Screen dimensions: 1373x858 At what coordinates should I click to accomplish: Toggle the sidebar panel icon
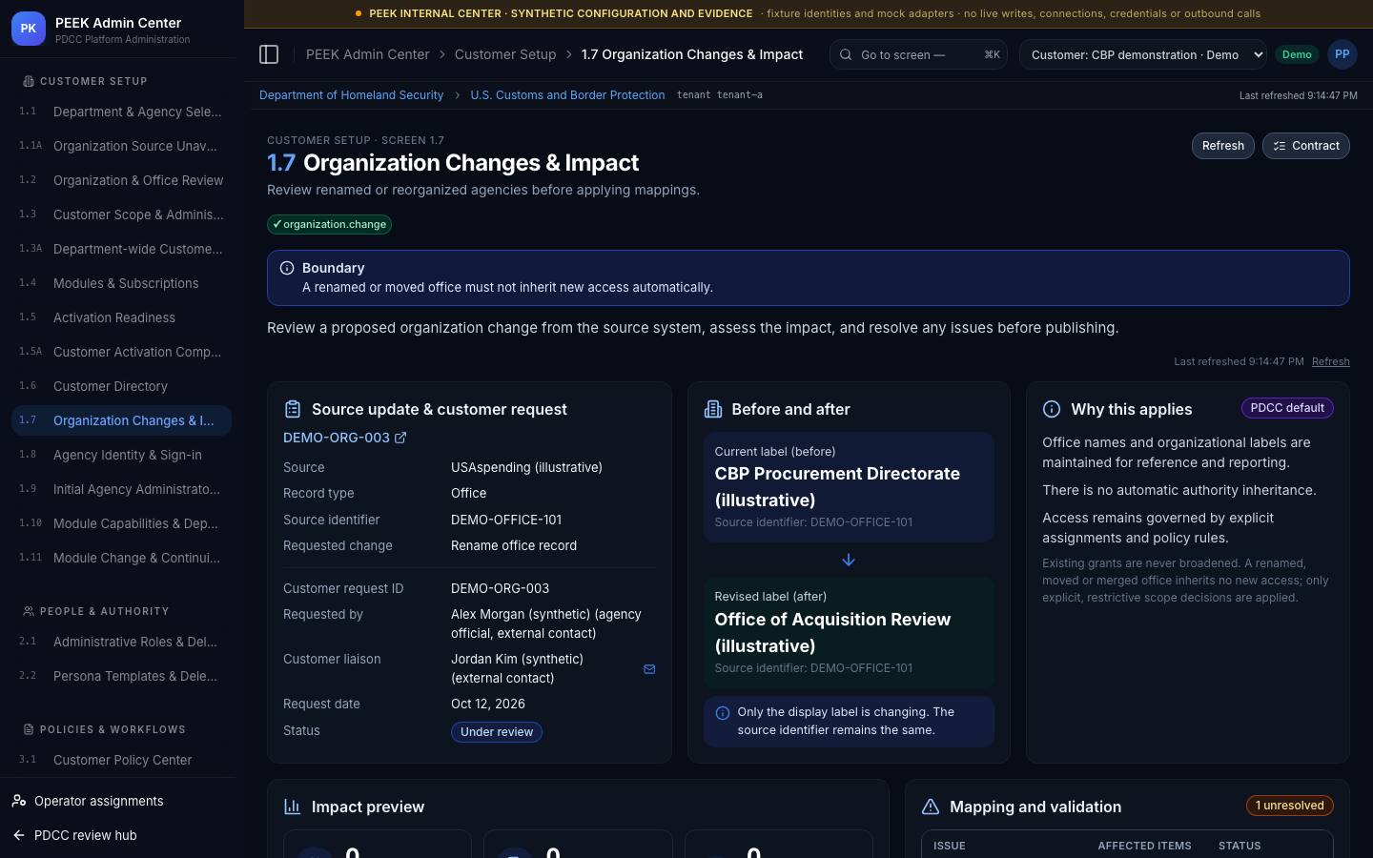(x=269, y=54)
